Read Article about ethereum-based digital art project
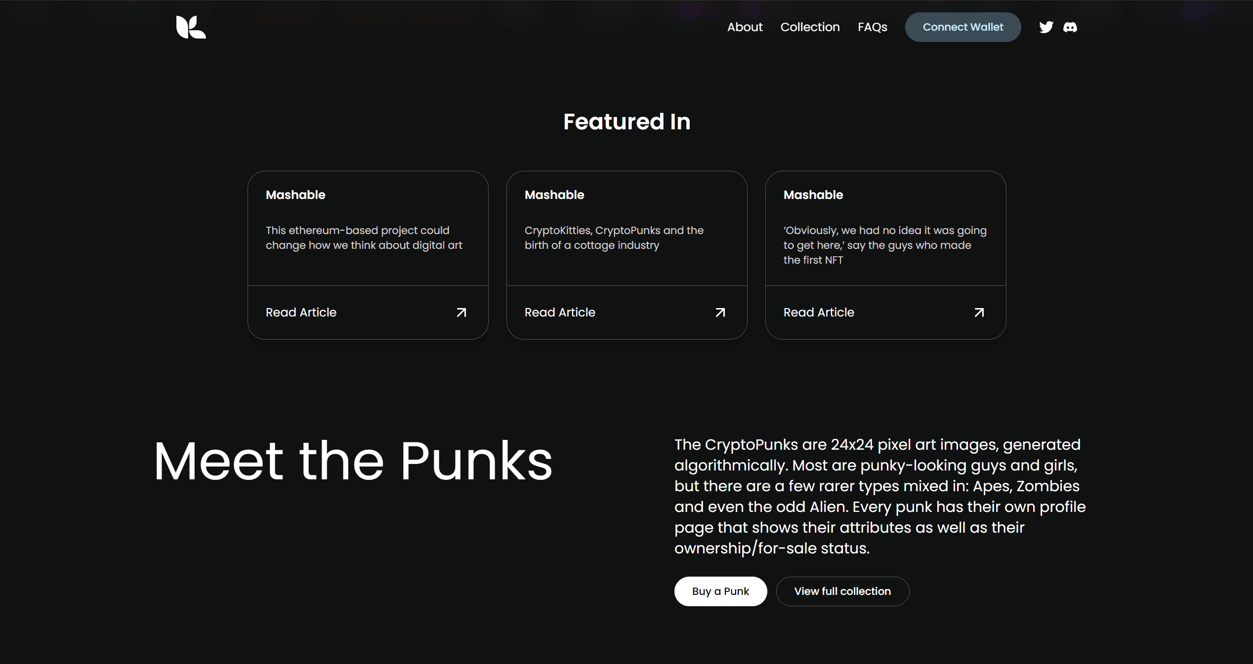1253x664 pixels. [301, 312]
